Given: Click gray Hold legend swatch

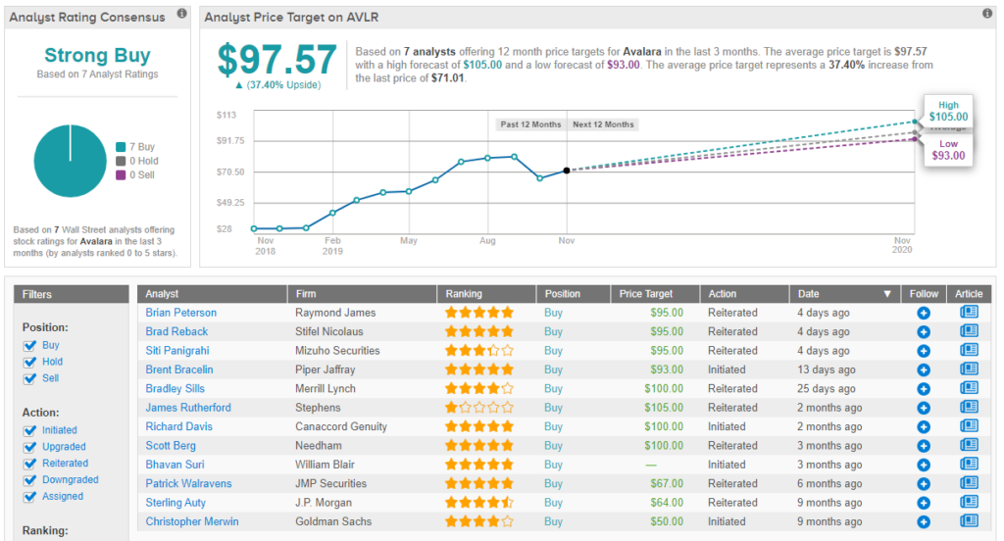Looking at the screenshot, I should [121, 162].
